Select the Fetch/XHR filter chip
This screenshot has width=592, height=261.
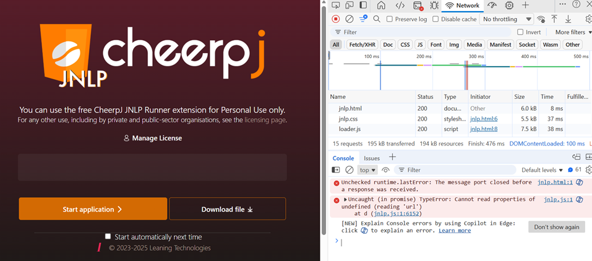pyautogui.click(x=362, y=45)
